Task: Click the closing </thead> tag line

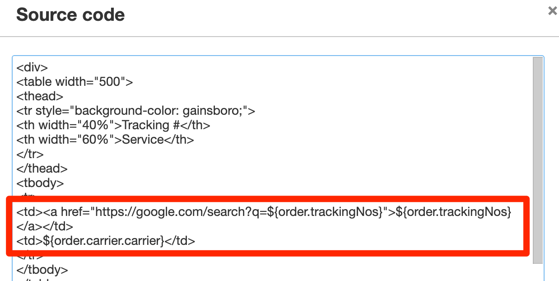Action: click(x=42, y=168)
